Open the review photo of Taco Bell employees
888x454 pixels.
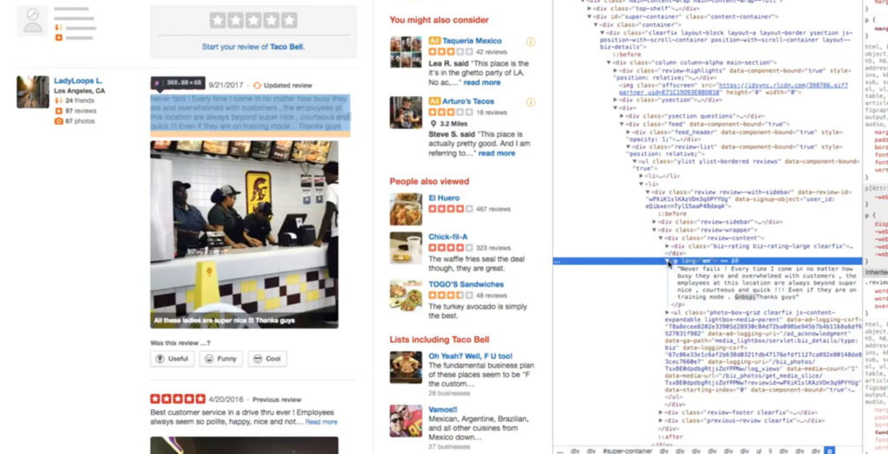244,234
